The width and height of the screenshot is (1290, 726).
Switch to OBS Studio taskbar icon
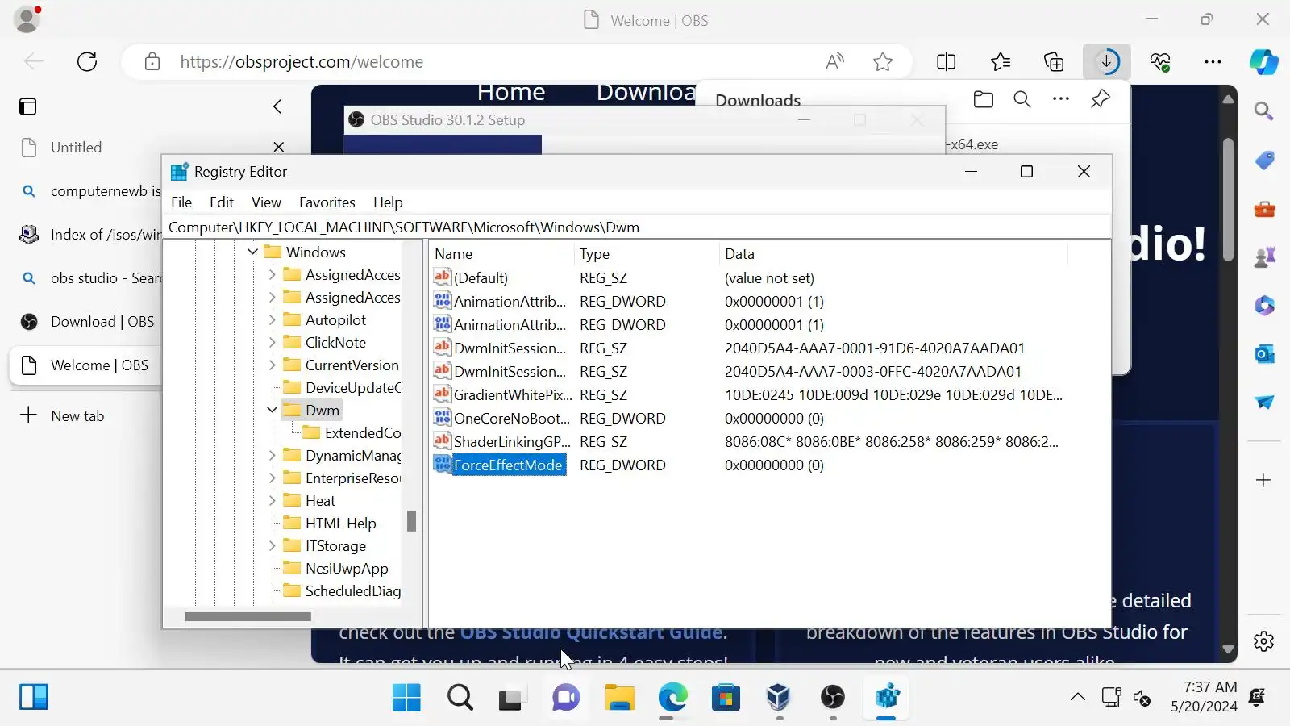833,697
